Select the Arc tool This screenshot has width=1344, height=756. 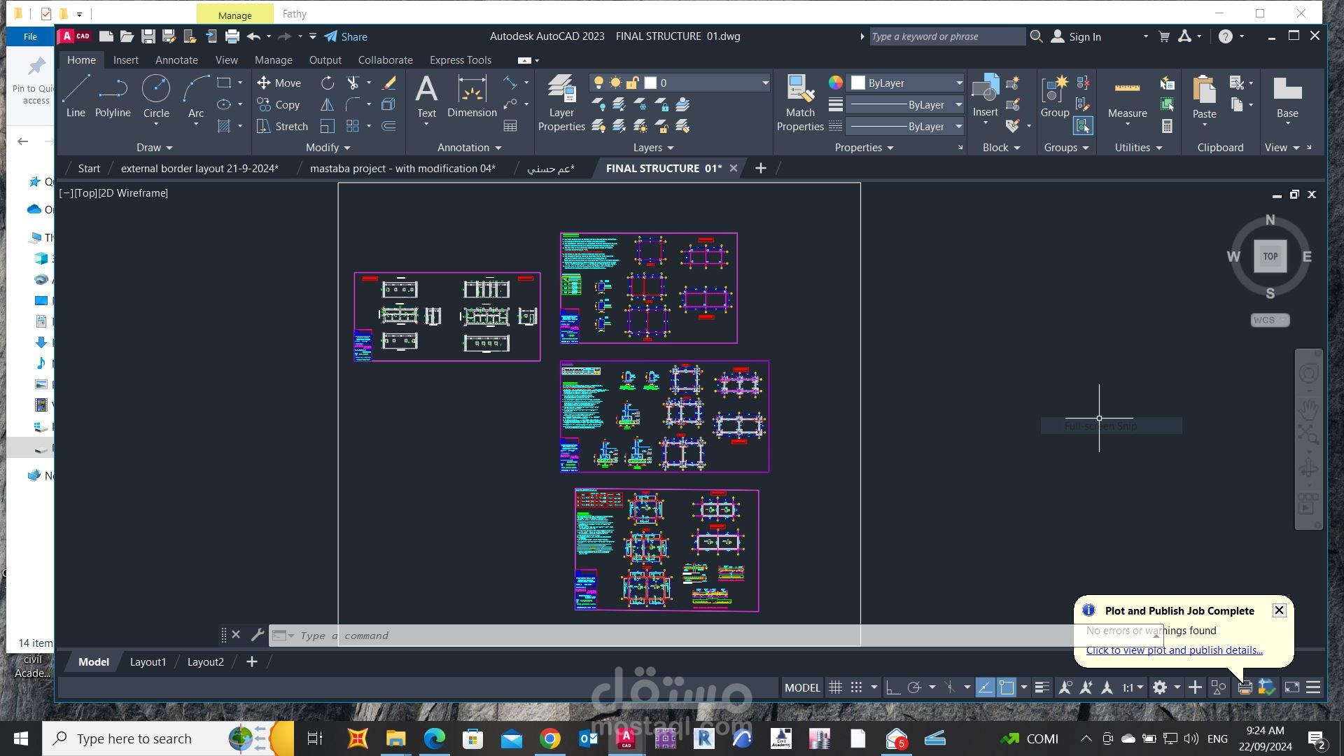[196, 95]
